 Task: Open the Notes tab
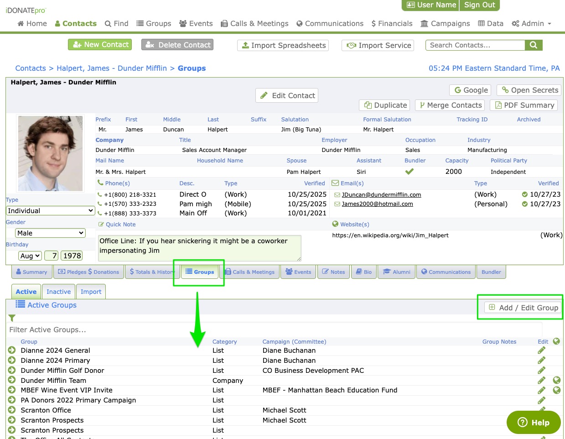(x=333, y=272)
